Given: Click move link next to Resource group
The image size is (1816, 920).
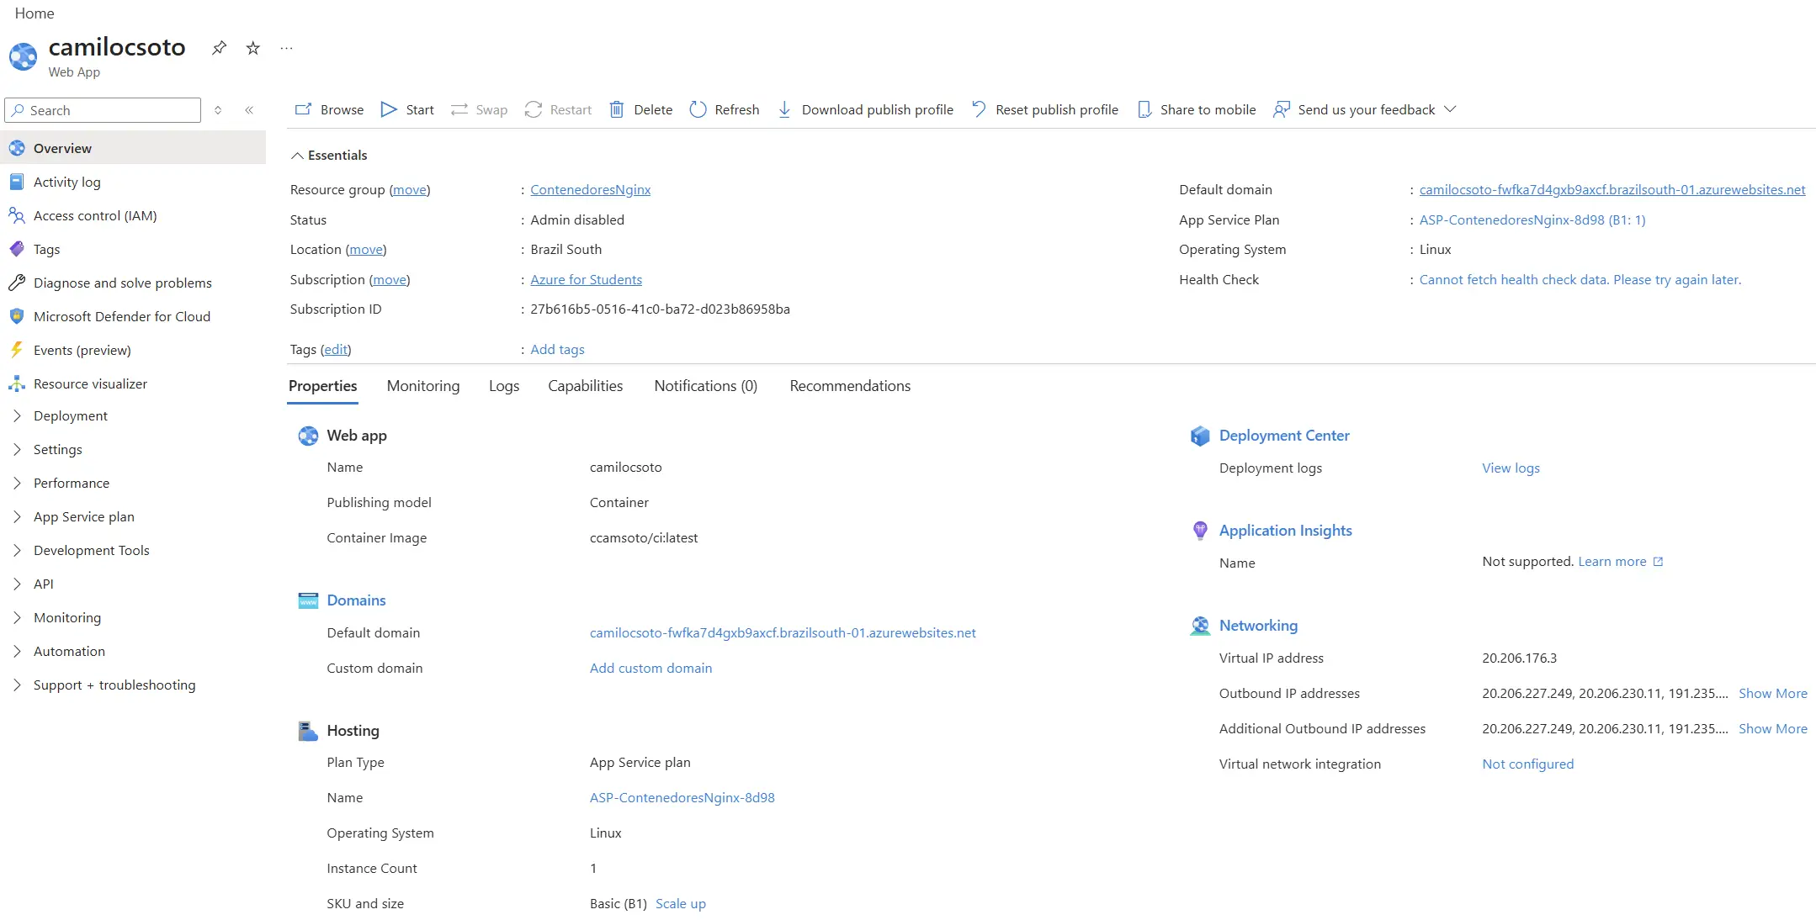Looking at the screenshot, I should (x=410, y=190).
